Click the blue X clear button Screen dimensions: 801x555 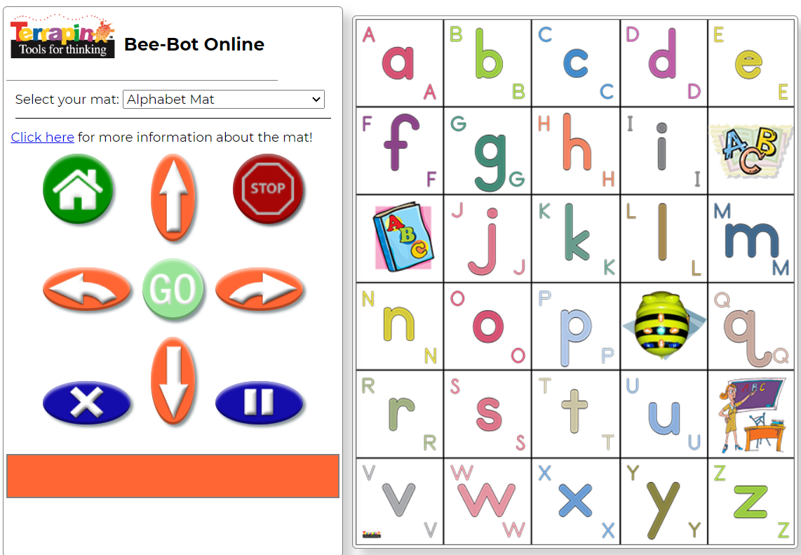coord(86,403)
